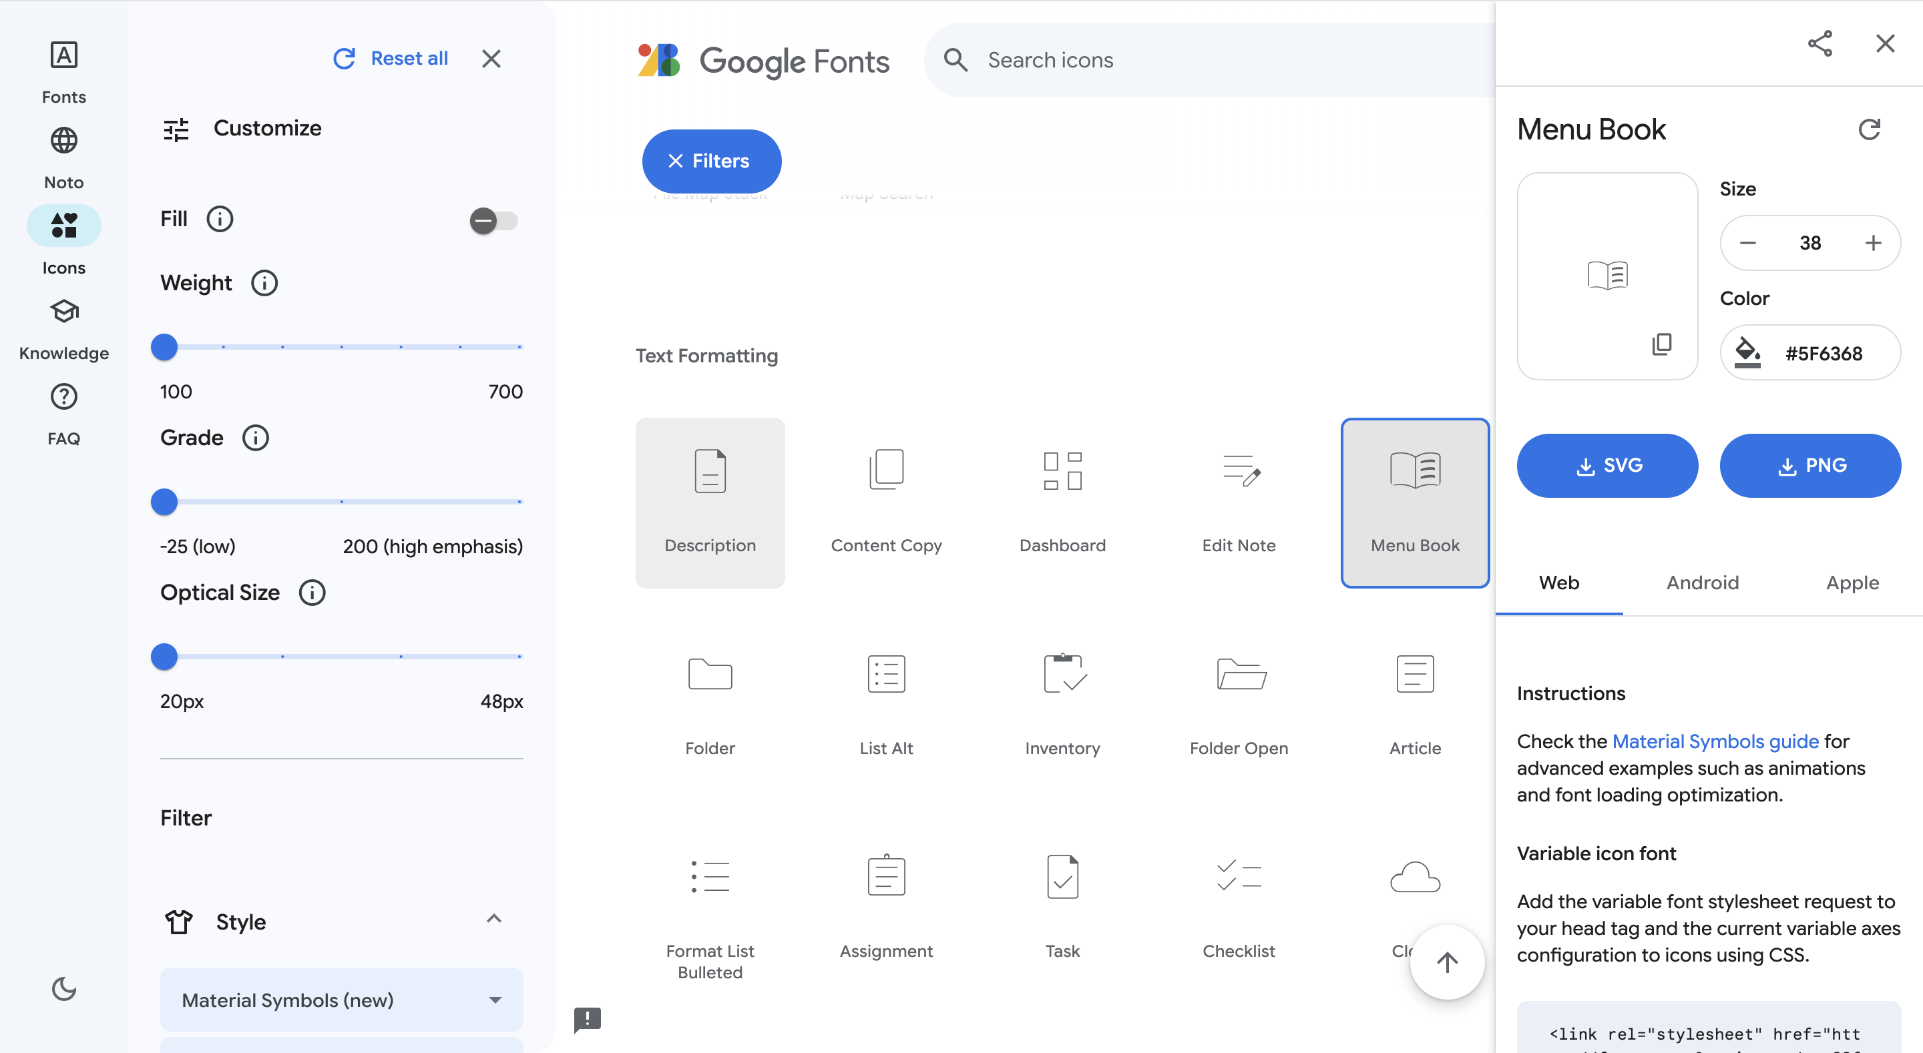This screenshot has width=1923, height=1053.
Task: Click the Text Formatting category heading
Action: (x=707, y=357)
